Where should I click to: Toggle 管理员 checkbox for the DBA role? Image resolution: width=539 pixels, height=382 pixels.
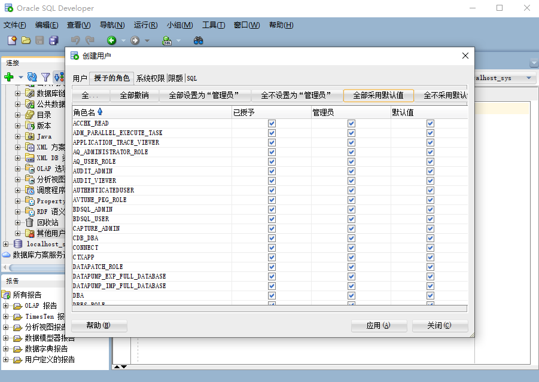point(351,295)
